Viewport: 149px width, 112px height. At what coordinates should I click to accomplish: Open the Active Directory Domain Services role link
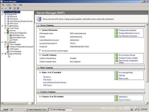tap(55, 82)
